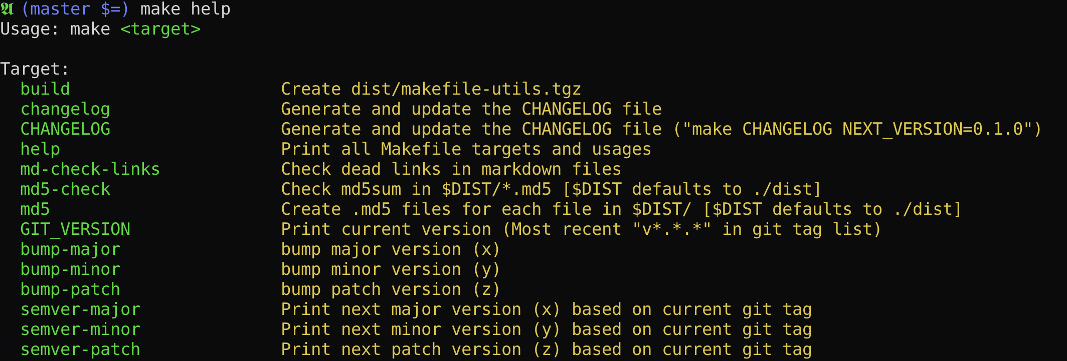Click 'Create dist/makefile-utils.tgz' description text
Image resolution: width=1067 pixels, height=361 pixels.
[431, 89]
